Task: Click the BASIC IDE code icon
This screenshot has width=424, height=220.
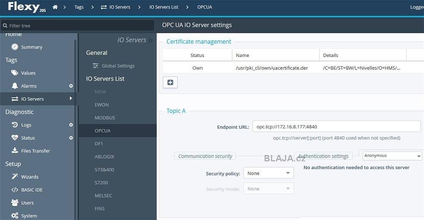Action: point(14,190)
